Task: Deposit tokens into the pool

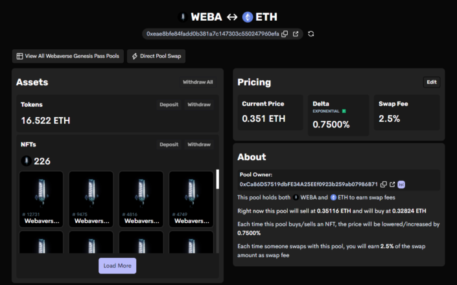Action: click(169, 104)
